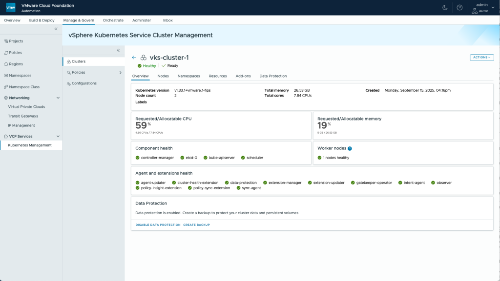Click the Networking section icon
Viewport: 500px width, 281px height.
[6, 98]
